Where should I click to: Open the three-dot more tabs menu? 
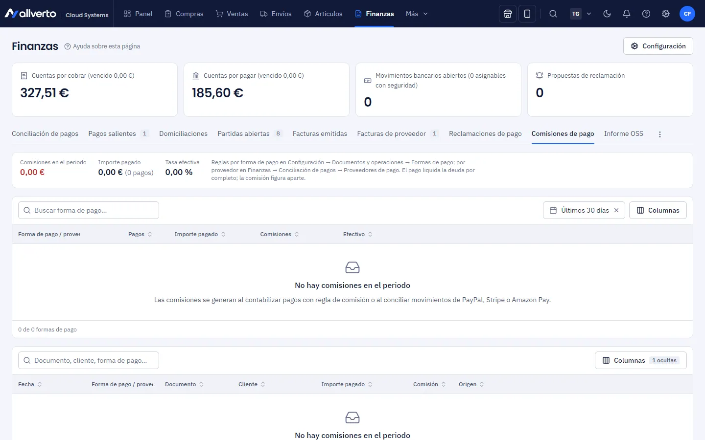(x=660, y=134)
